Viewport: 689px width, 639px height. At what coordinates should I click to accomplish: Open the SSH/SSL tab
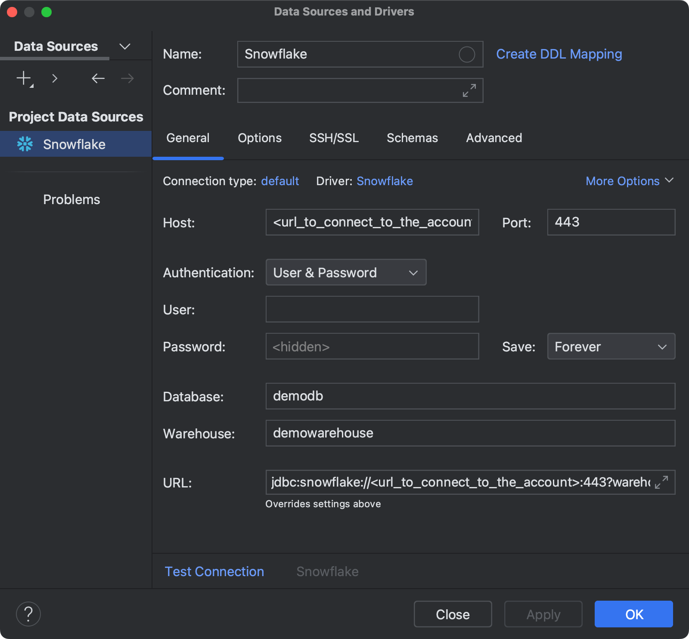(334, 138)
